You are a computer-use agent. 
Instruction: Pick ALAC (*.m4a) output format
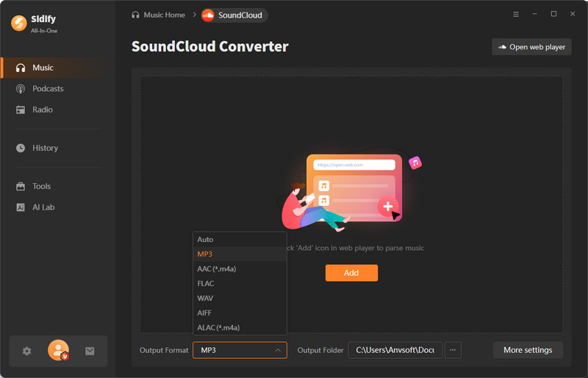pos(218,327)
